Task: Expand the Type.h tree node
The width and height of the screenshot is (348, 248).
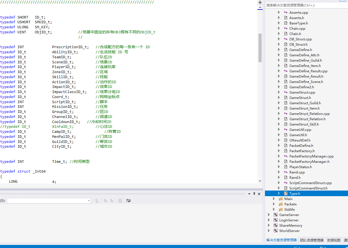Action: [279, 193]
